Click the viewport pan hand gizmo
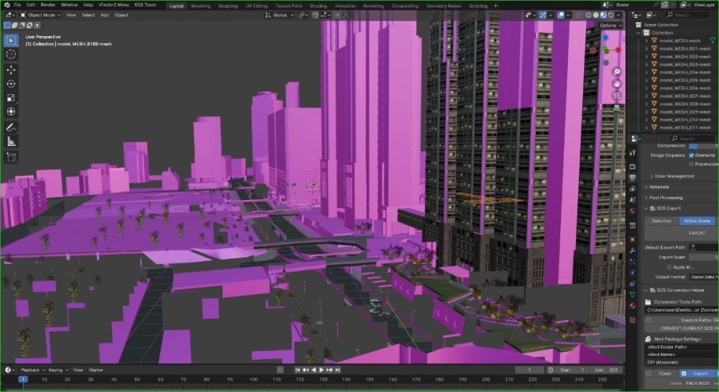The width and height of the screenshot is (719, 392). (x=617, y=83)
